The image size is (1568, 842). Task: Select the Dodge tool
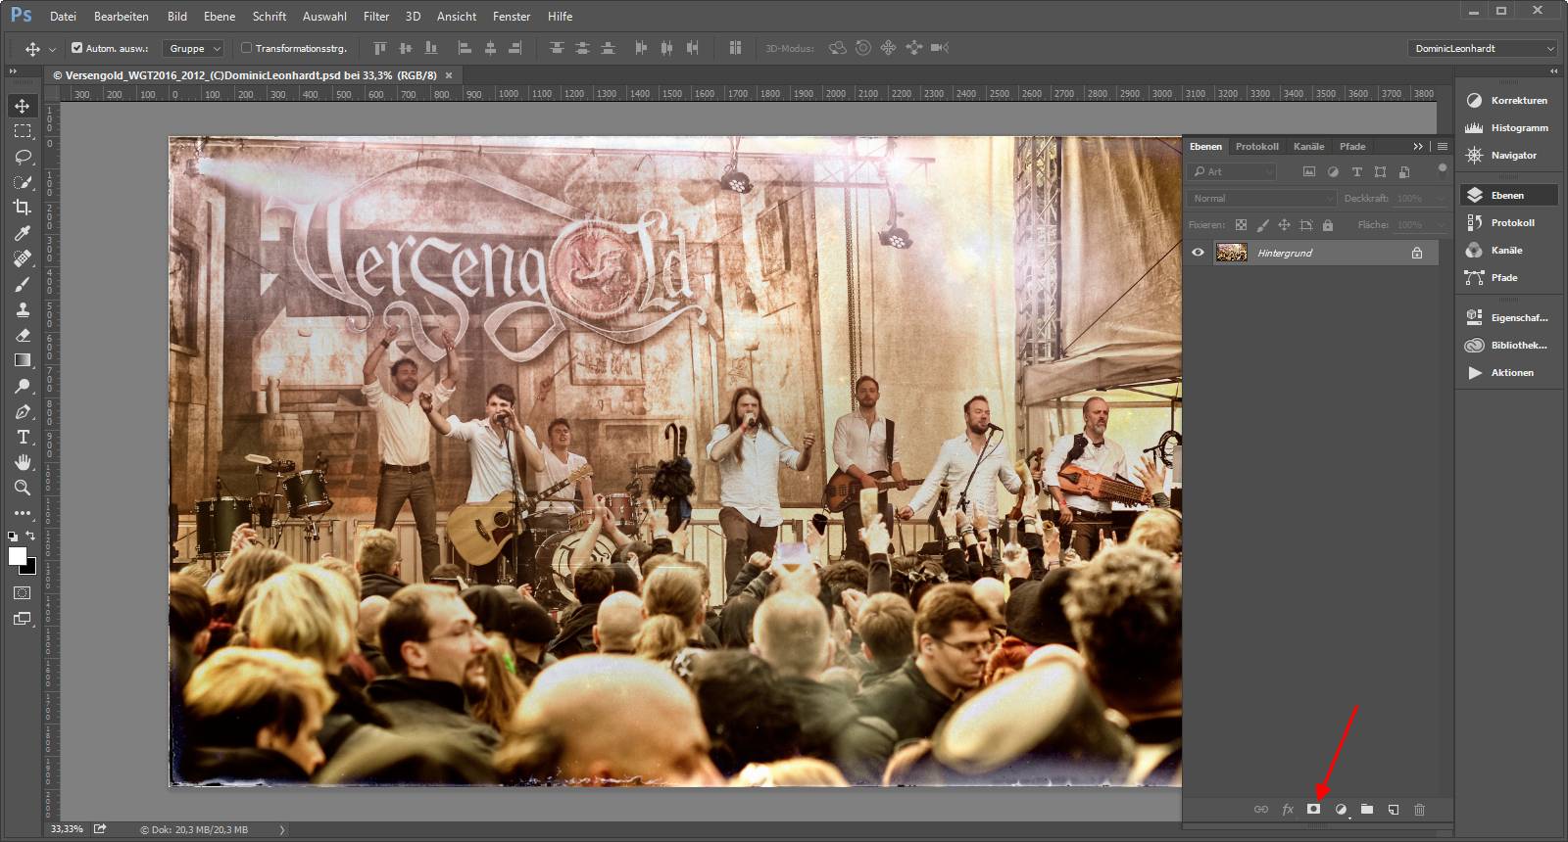pyautogui.click(x=22, y=386)
